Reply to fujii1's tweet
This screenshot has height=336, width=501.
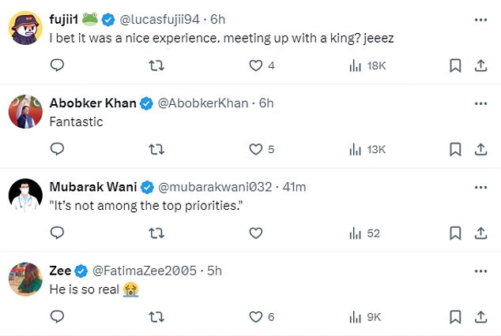pyautogui.click(x=57, y=65)
